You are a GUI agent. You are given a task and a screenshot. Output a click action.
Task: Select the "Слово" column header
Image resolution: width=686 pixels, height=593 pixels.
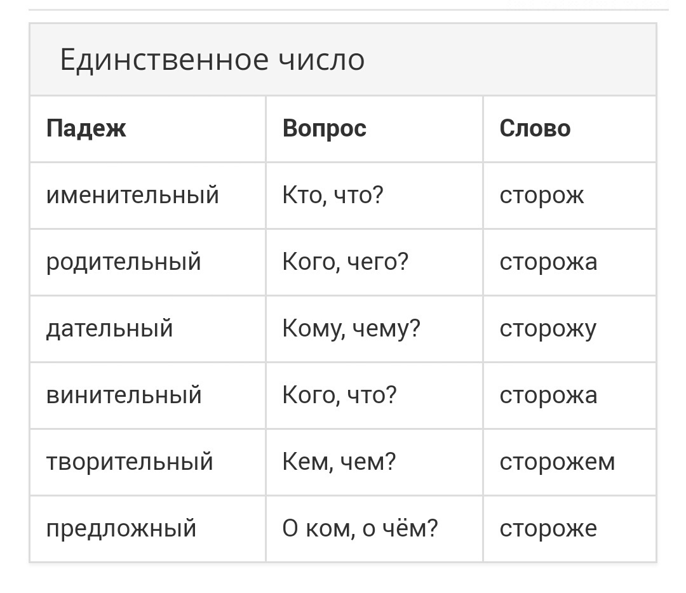(x=535, y=129)
